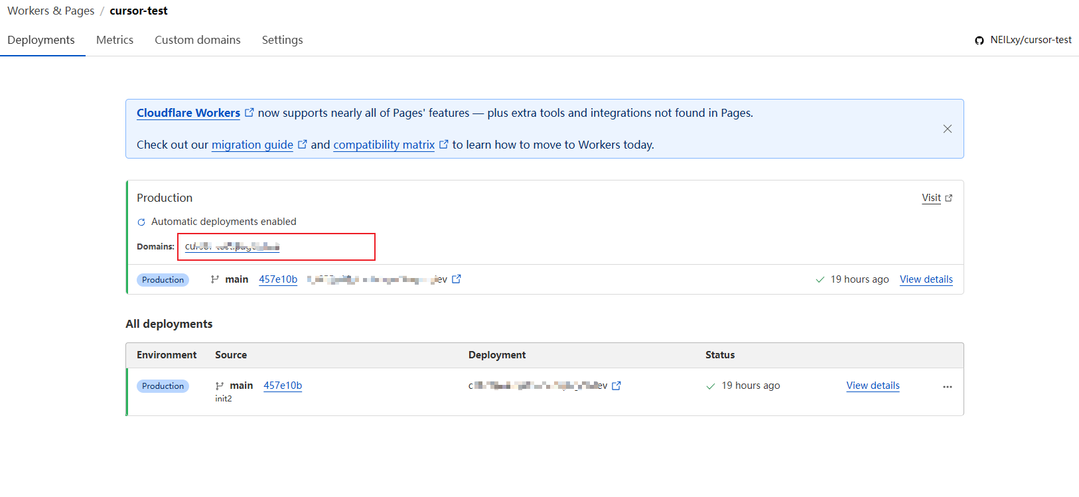Click the GitHub icon beside NEILxy/cursor-test

pyautogui.click(x=979, y=40)
